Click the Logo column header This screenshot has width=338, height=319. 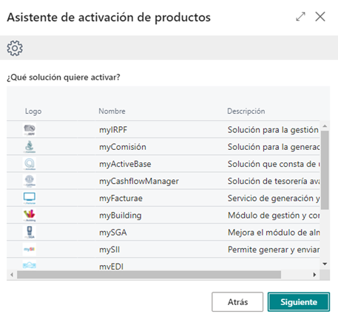point(33,112)
